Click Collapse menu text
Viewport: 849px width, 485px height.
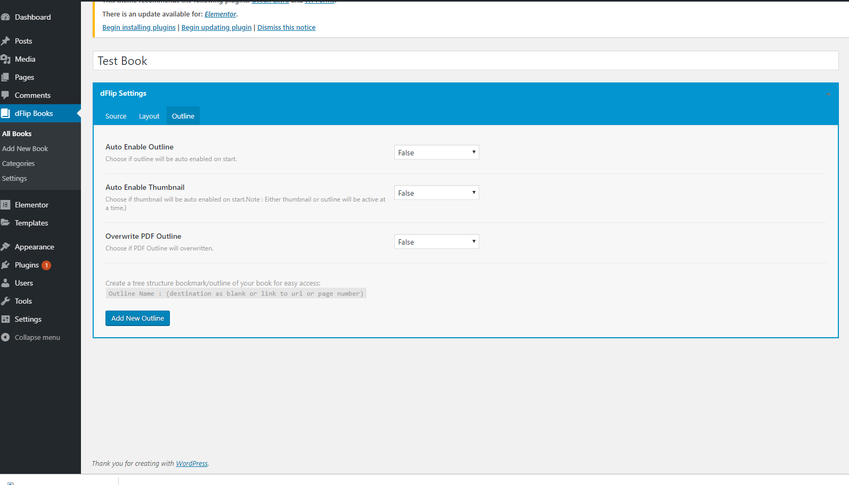(x=37, y=337)
